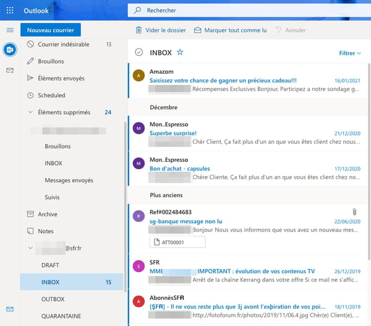Click the Ref#002484683 sender avatar
The image size is (371, 326).
coord(139,216)
